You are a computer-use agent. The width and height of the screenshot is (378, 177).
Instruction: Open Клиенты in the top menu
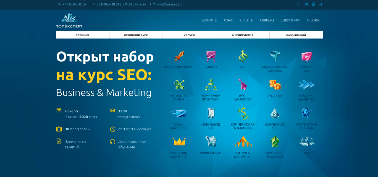(247, 20)
